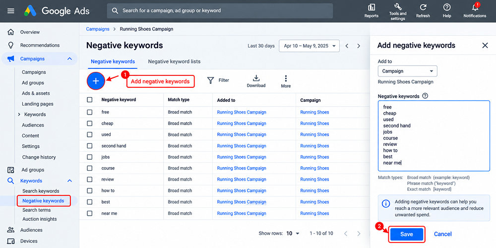
Task: Check the box for 'course' keyword
Action: click(x=90, y=168)
